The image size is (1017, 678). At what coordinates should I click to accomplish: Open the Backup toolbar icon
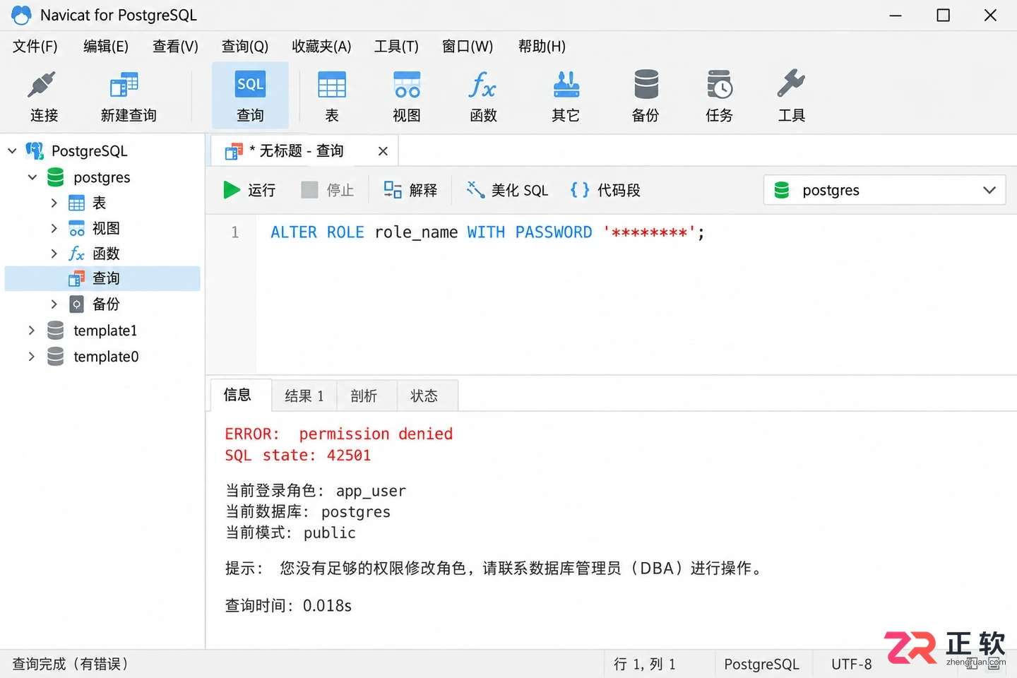click(646, 85)
